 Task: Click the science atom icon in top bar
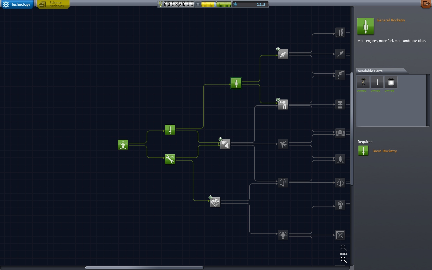point(235,4)
